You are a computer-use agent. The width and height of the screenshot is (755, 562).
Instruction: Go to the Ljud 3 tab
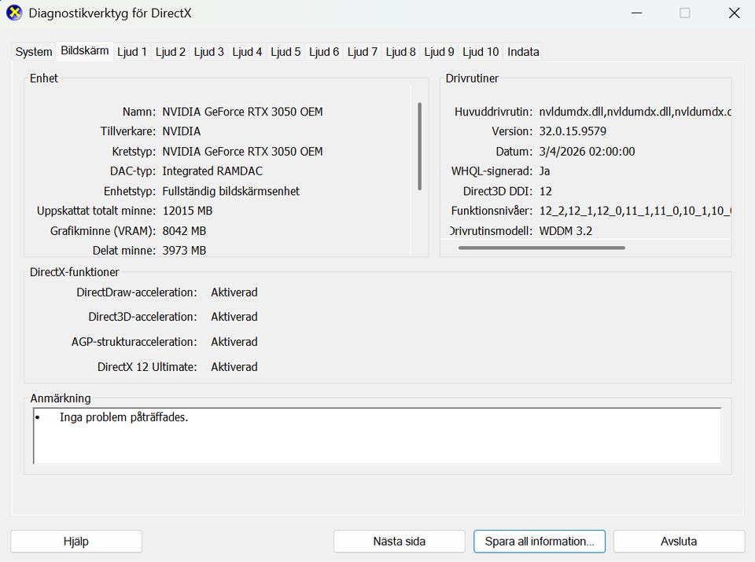209,52
